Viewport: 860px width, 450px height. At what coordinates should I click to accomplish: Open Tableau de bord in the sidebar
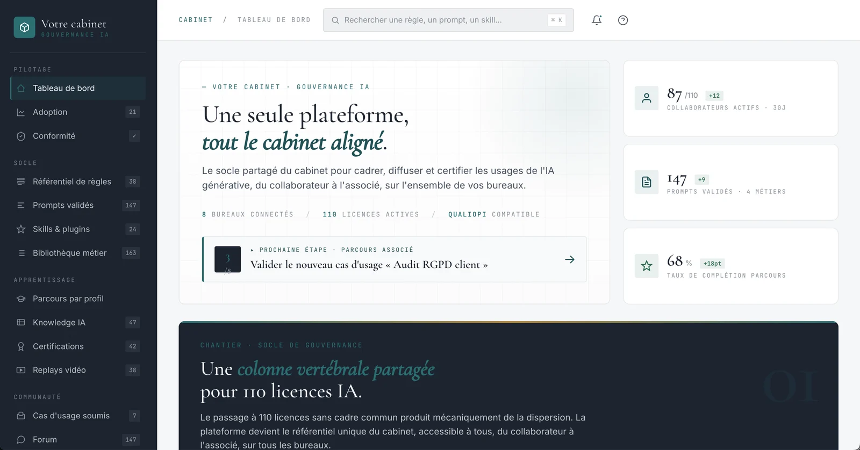pos(78,88)
